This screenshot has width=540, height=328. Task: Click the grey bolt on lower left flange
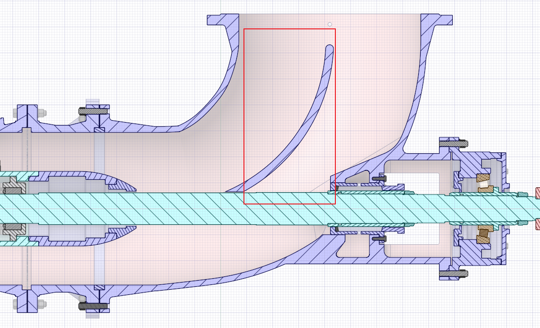point(93,306)
